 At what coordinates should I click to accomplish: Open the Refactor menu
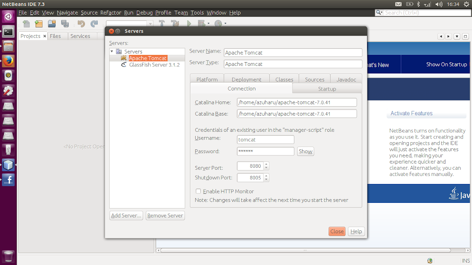pyautogui.click(x=111, y=13)
